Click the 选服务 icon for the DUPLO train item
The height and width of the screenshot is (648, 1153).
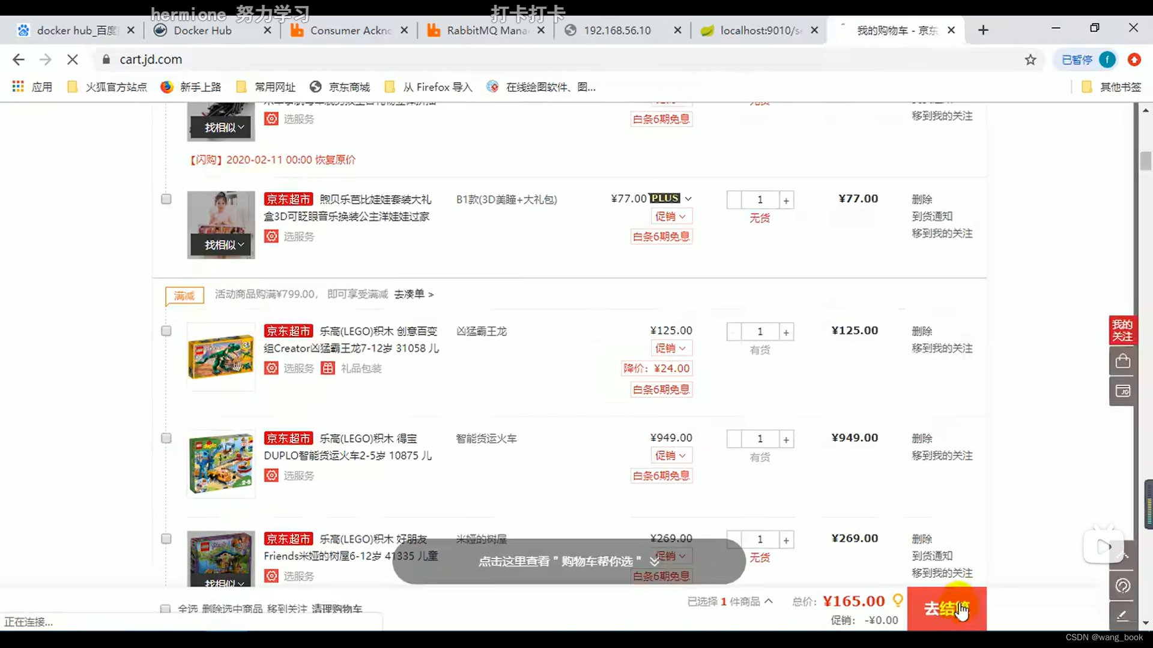coord(271,476)
